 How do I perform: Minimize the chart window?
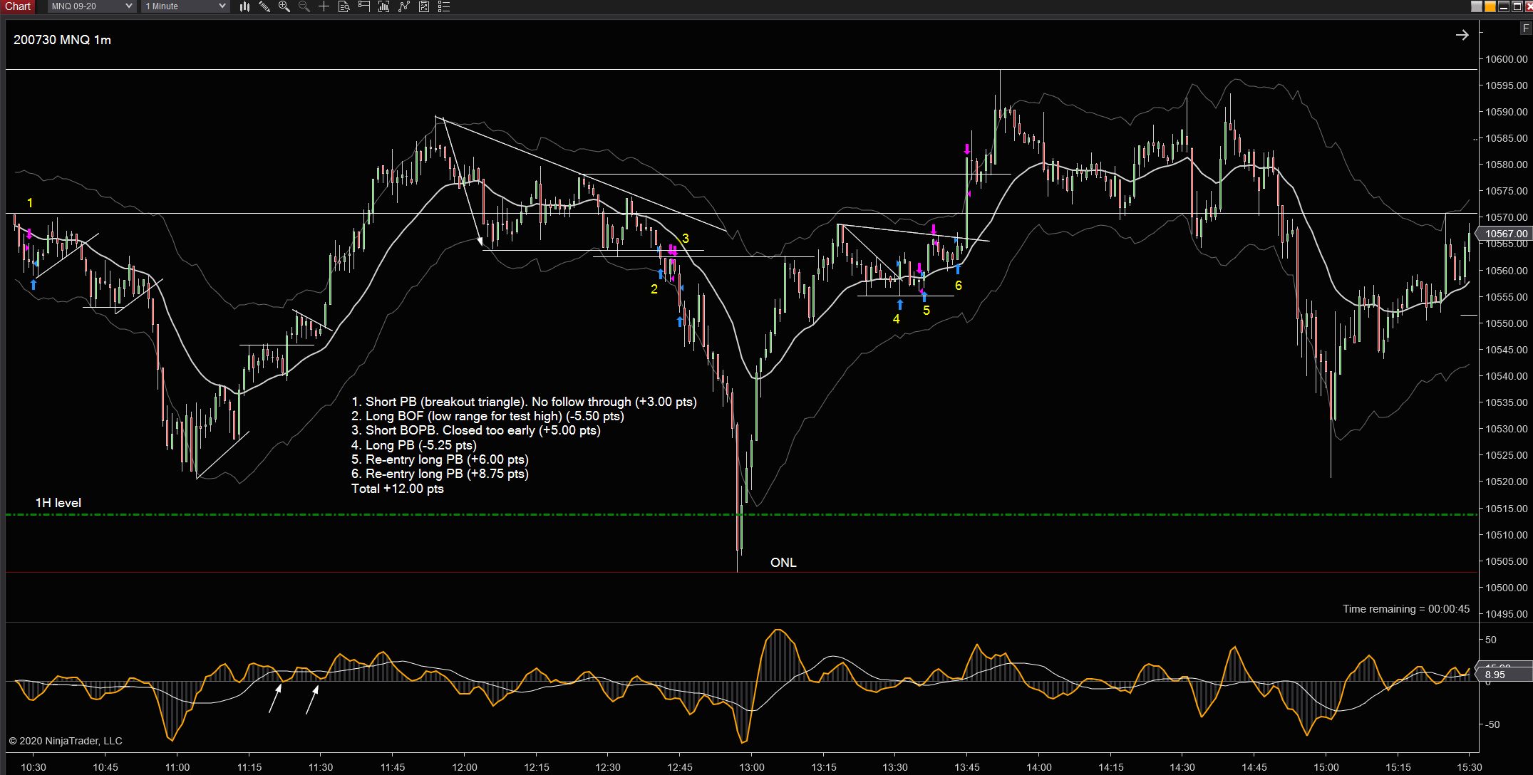(1504, 6)
